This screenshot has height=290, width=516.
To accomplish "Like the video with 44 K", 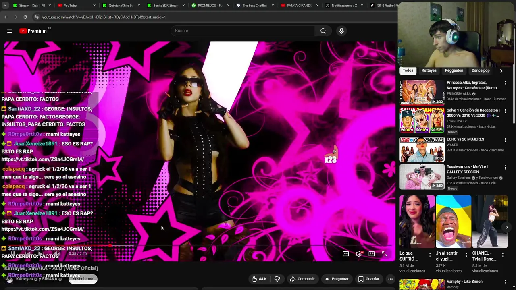I will click(259, 279).
